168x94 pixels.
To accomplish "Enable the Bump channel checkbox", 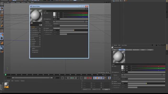I will pos(40,39).
